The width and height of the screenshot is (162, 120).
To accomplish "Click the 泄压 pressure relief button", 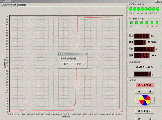I will [145, 92].
